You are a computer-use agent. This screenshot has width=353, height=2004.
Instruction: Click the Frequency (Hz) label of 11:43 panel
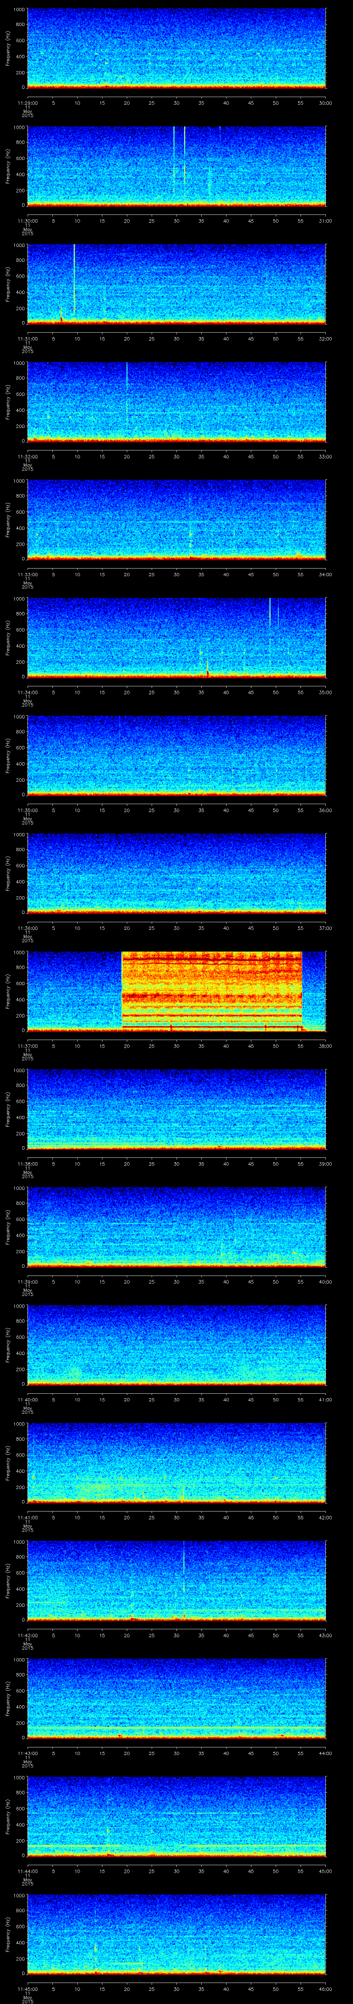pos(8,1698)
